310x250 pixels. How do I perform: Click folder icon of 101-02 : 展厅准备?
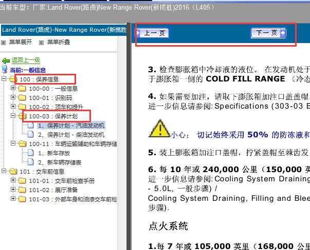click(22, 190)
